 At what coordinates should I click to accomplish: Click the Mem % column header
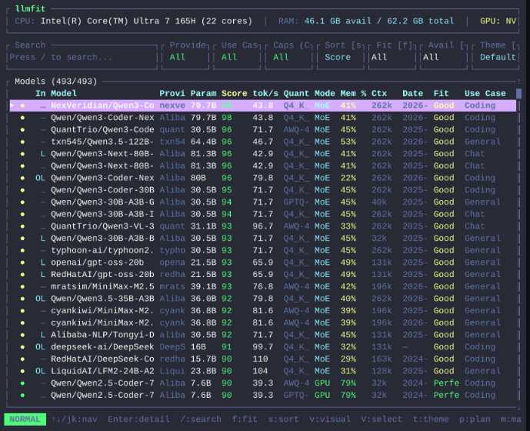tap(353, 93)
